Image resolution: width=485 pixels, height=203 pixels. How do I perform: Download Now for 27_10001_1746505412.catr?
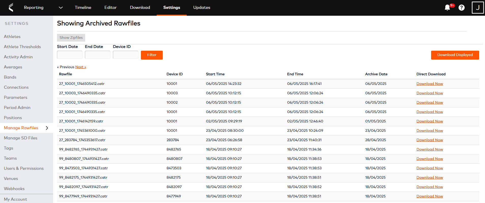click(x=430, y=84)
